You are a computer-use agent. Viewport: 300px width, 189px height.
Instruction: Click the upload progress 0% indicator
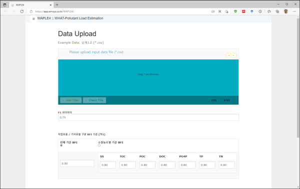(x=214, y=100)
